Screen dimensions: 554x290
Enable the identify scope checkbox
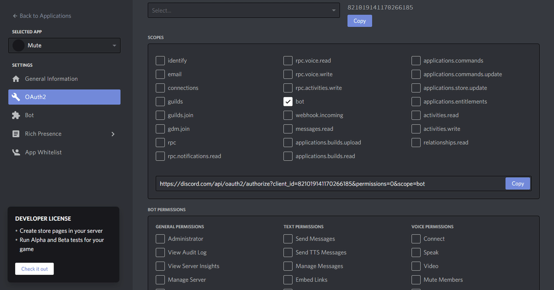click(160, 60)
